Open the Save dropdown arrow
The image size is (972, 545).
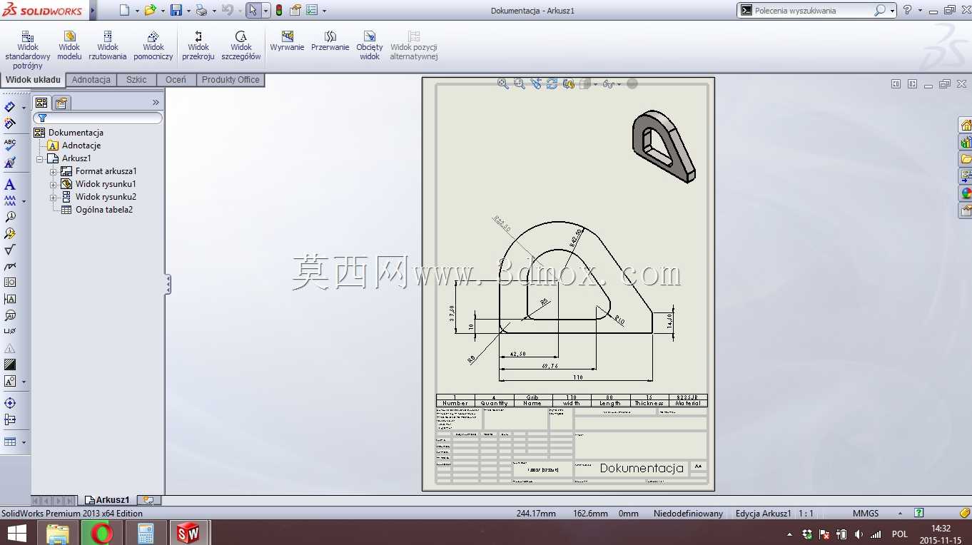coord(188,11)
